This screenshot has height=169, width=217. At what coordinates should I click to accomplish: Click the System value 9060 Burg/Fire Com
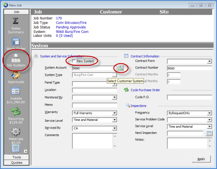pos(72,32)
